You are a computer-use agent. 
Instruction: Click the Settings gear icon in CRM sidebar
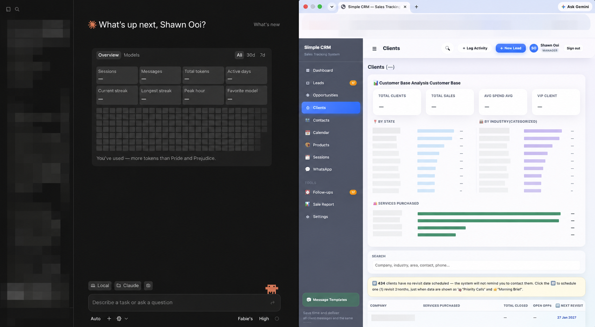[x=308, y=217]
